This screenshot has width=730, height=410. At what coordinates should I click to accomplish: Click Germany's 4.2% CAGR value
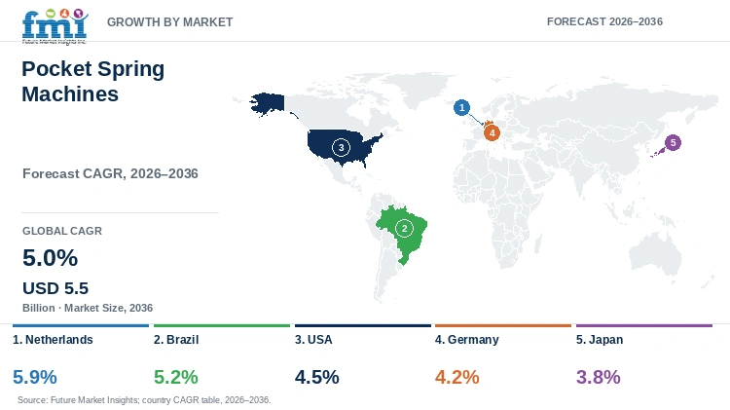(x=456, y=377)
